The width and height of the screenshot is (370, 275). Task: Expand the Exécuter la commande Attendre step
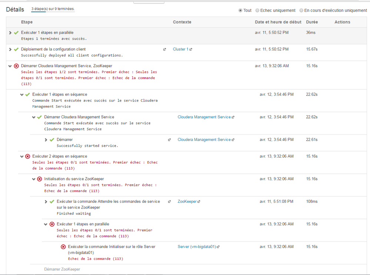click(x=46, y=202)
